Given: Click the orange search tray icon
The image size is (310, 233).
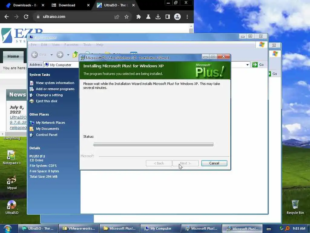Looking at the screenshot, I should [287, 229].
